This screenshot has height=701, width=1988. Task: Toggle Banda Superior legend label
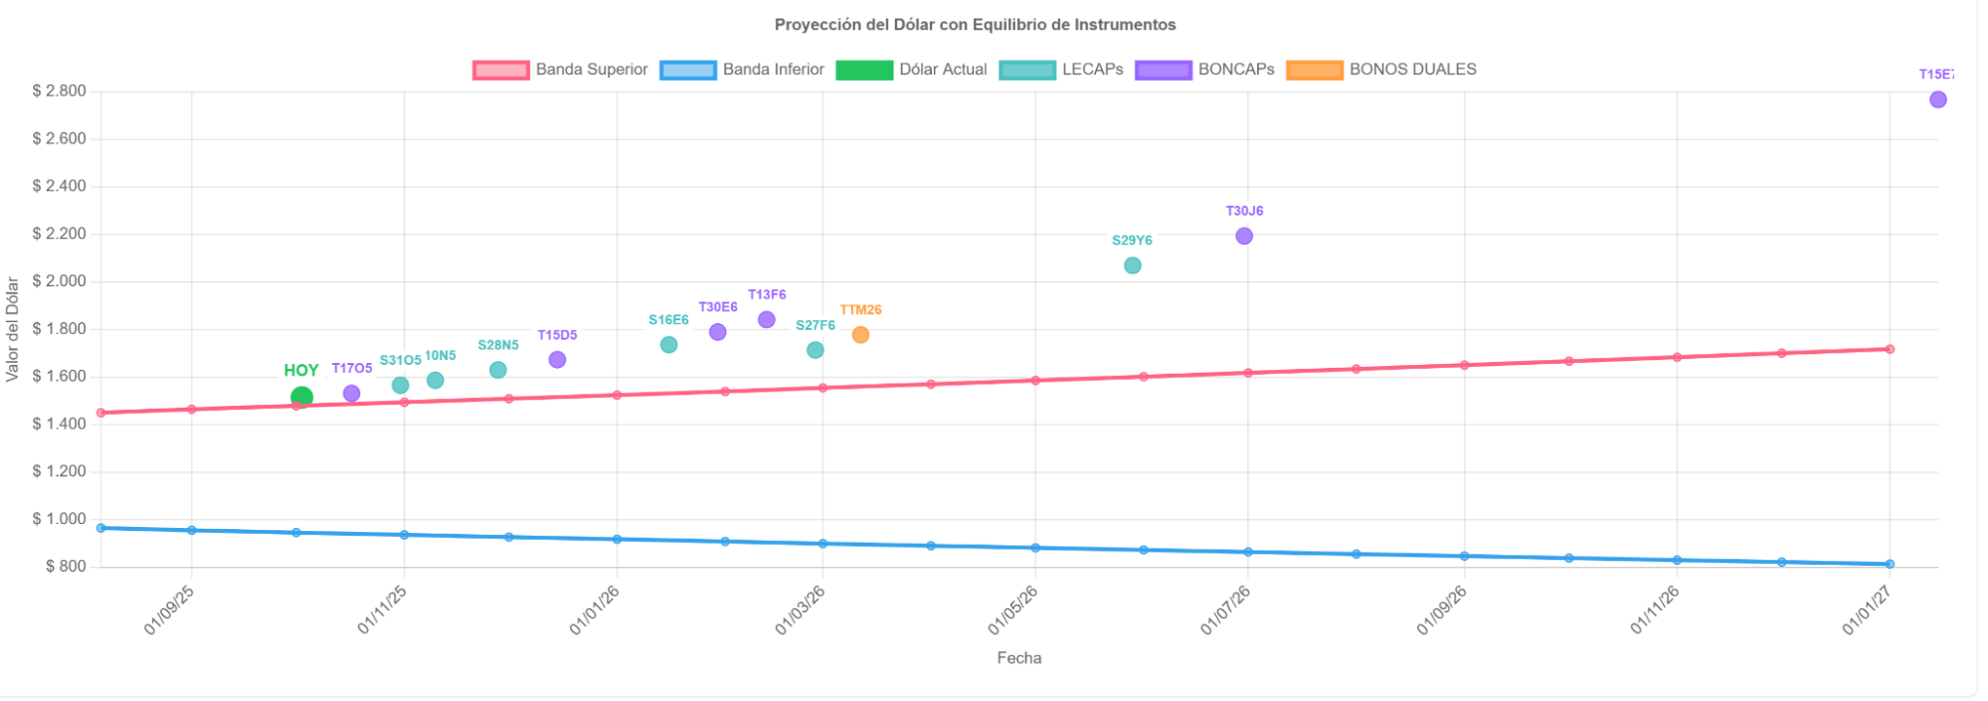click(x=591, y=70)
